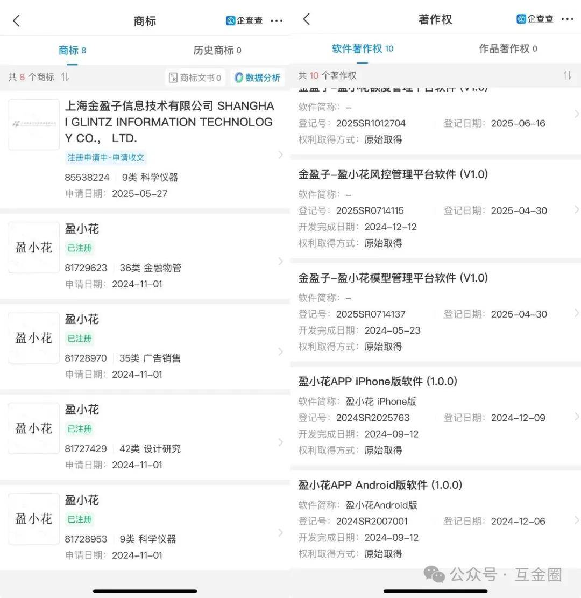Tap back arrow on 著作权 page
The image size is (581, 598).
(x=306, y=19)
